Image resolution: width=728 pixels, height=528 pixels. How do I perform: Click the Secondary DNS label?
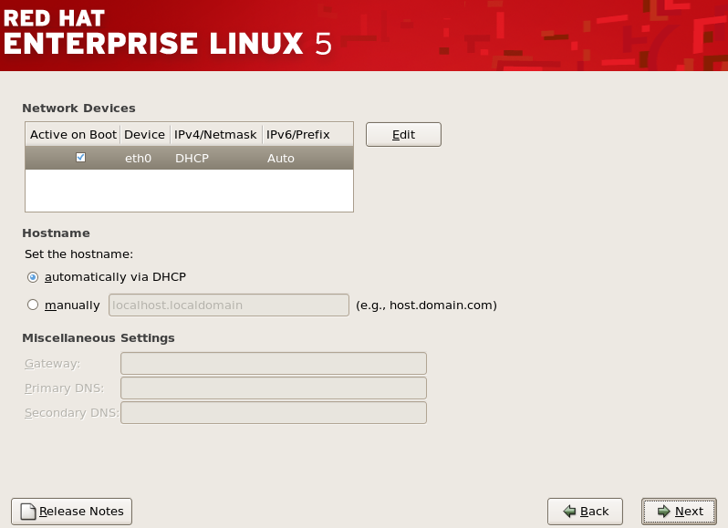point(71,413)
